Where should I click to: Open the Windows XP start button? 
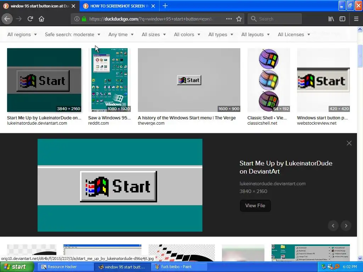click(16, 267)
